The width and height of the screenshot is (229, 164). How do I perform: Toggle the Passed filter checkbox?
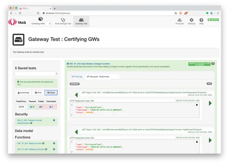(28, 107)
